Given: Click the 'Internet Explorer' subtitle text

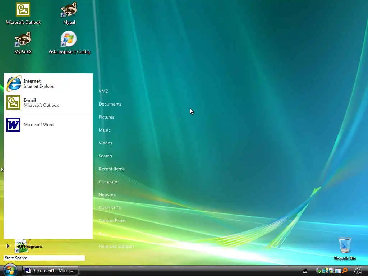Looking at the screenshot, I should [39, 86].
